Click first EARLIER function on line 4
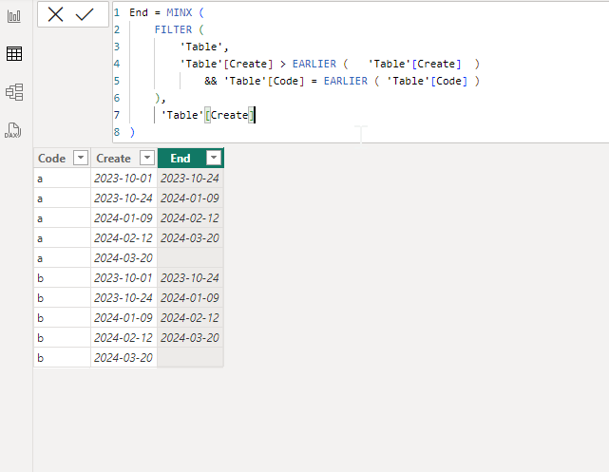The height and width of the screenshot is (472, 609). point(314,64)
